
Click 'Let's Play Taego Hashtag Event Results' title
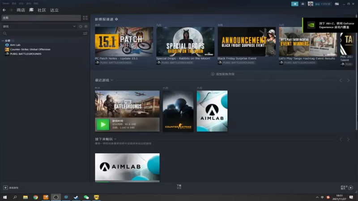click(307, 59)
